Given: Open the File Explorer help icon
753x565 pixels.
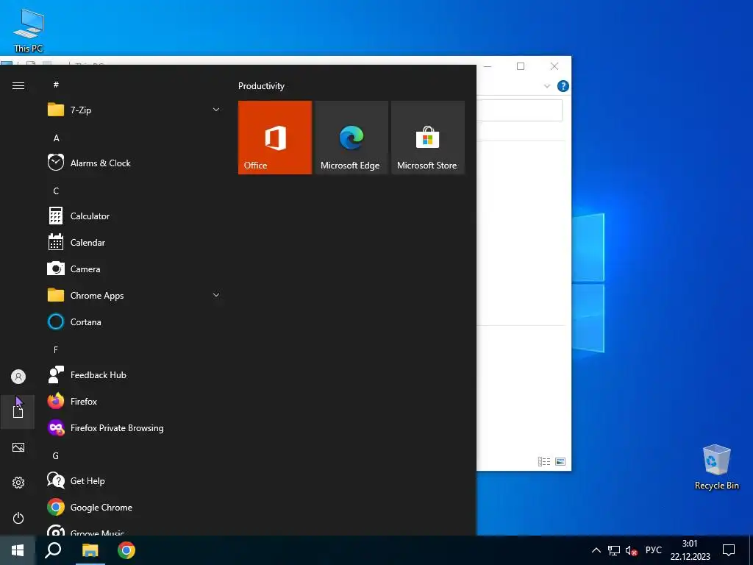Looking at the screenshot, I should click(x=563, y=86).
